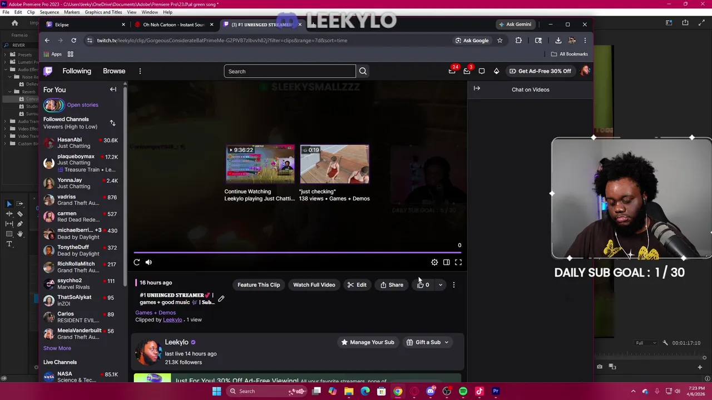Open the dropdown arrow next to the like count
Image resolution: width=712 pixels, height=400 pixels.
click(440, 285)
